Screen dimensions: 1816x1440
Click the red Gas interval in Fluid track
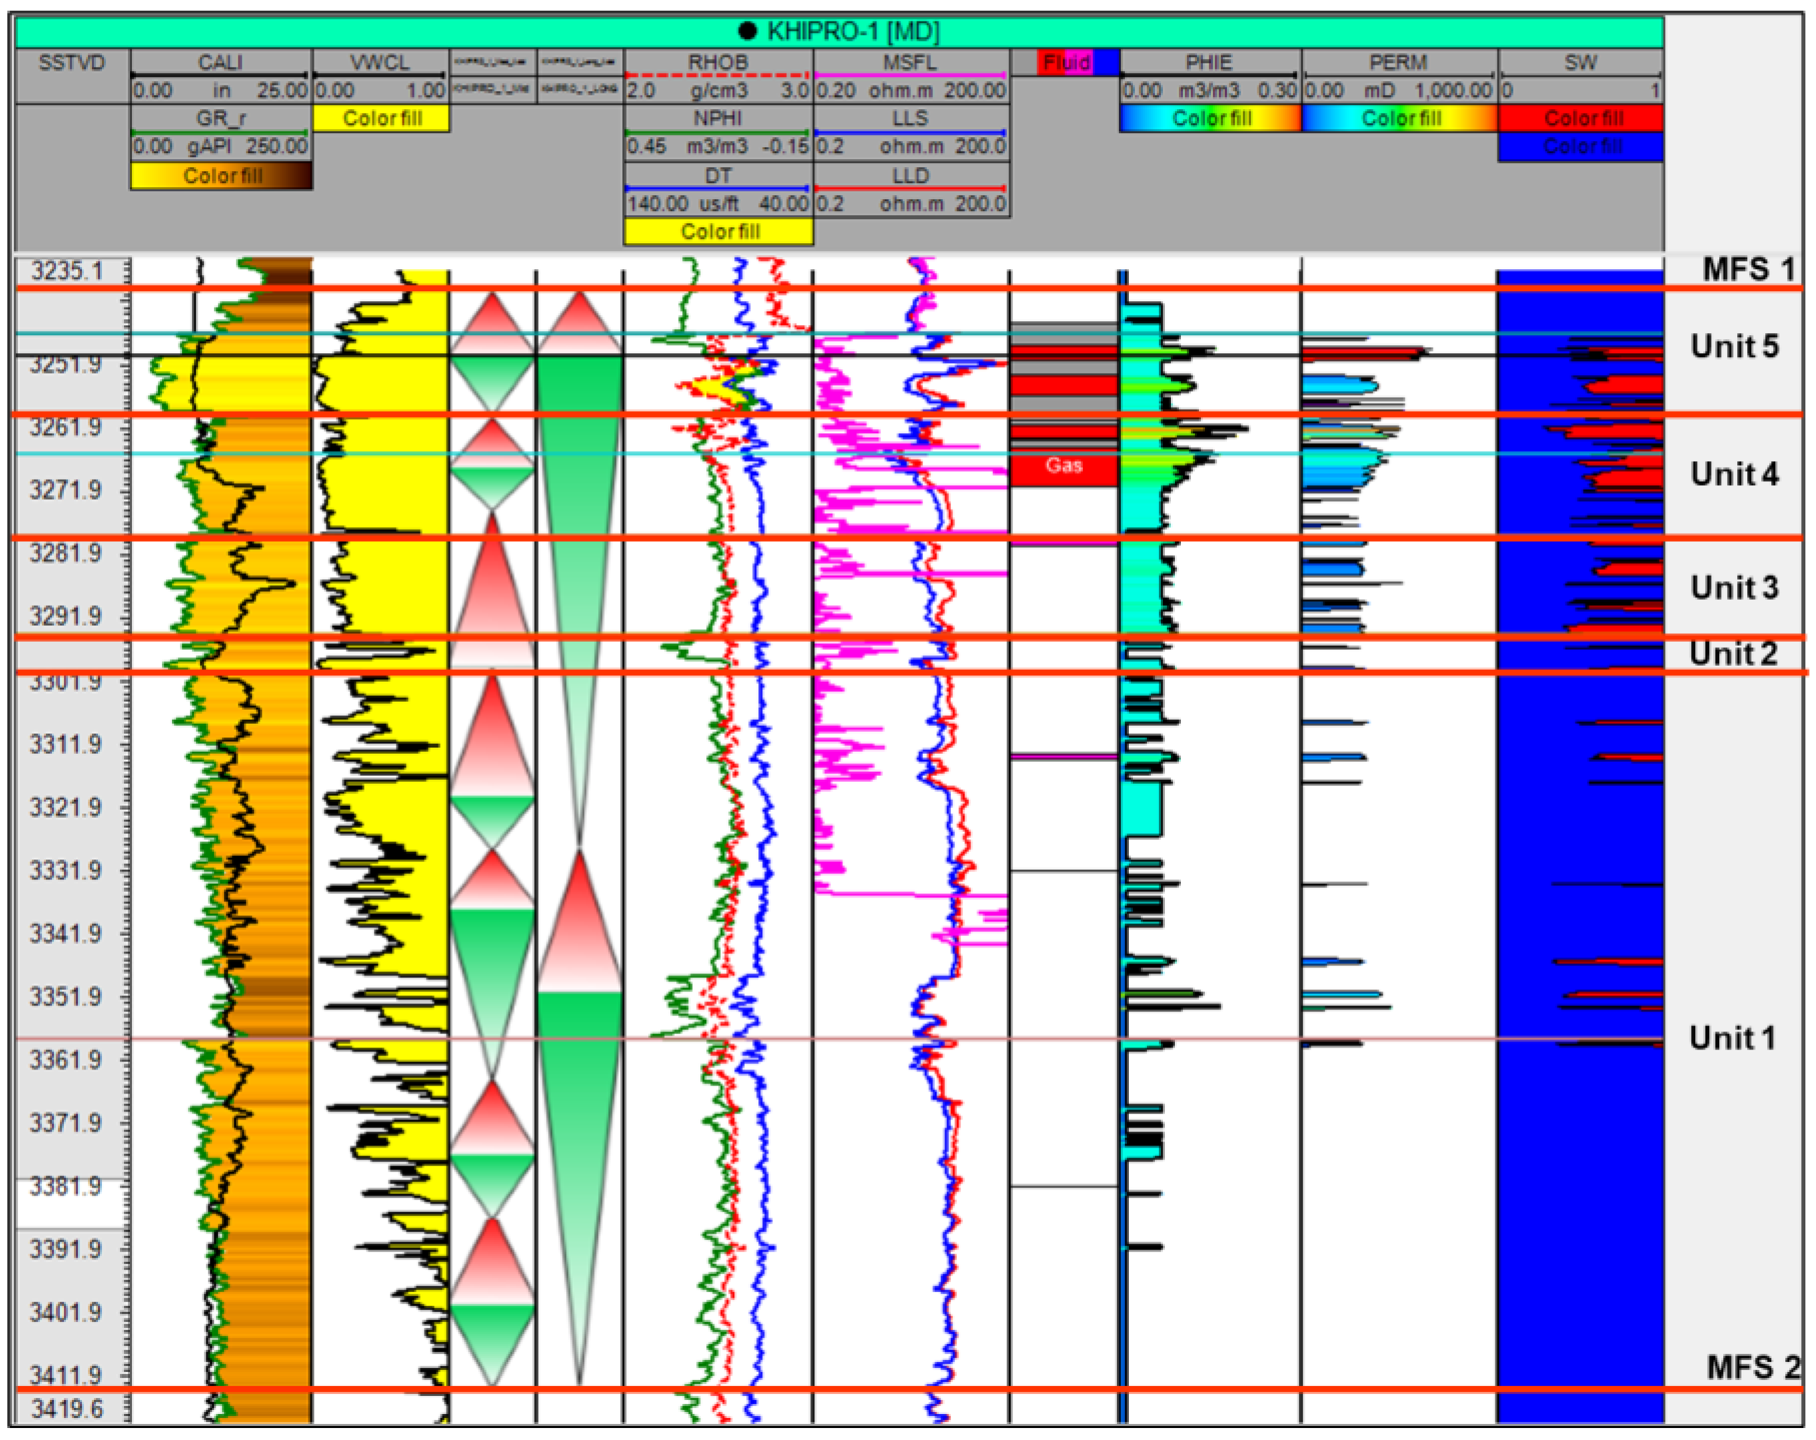1064,469
